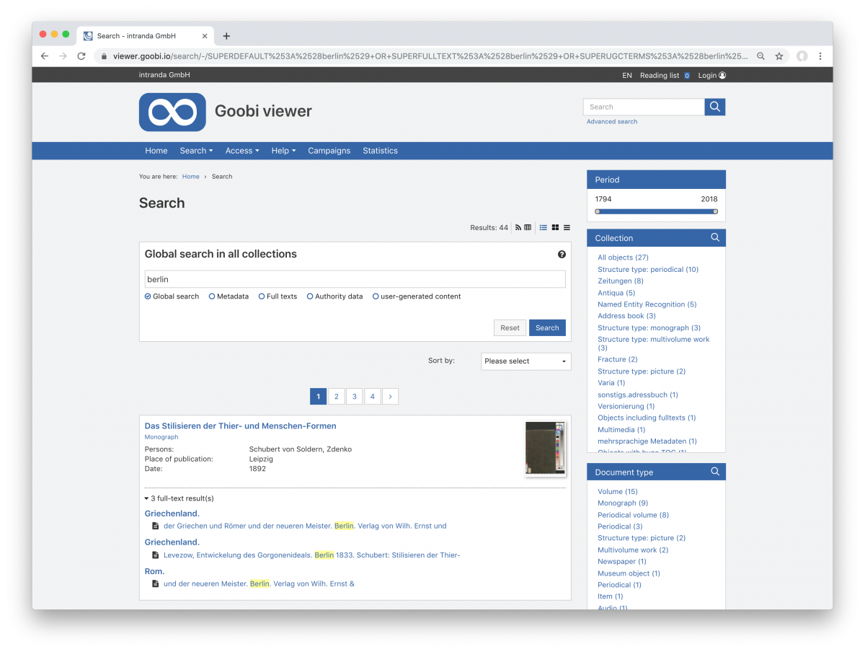The width and height of the screenshot is (865, 652).
Task: Select the detailed list view icon
Action: (x=543, y=227)
